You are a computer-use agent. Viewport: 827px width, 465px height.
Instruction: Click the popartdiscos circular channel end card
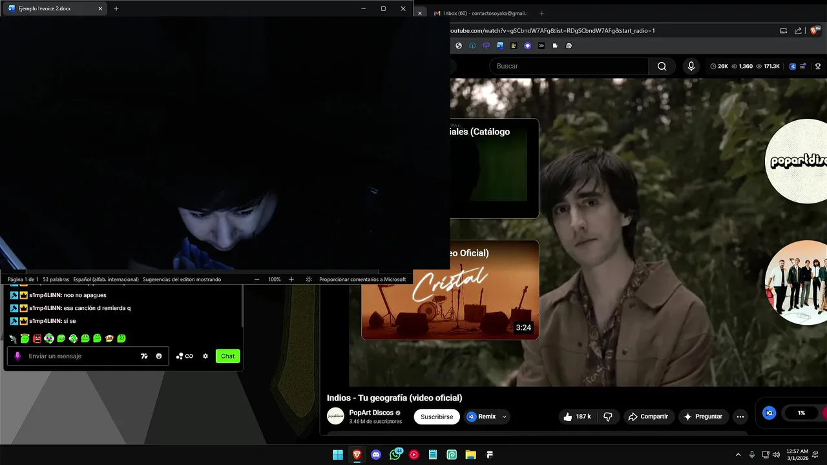[796, 161]
